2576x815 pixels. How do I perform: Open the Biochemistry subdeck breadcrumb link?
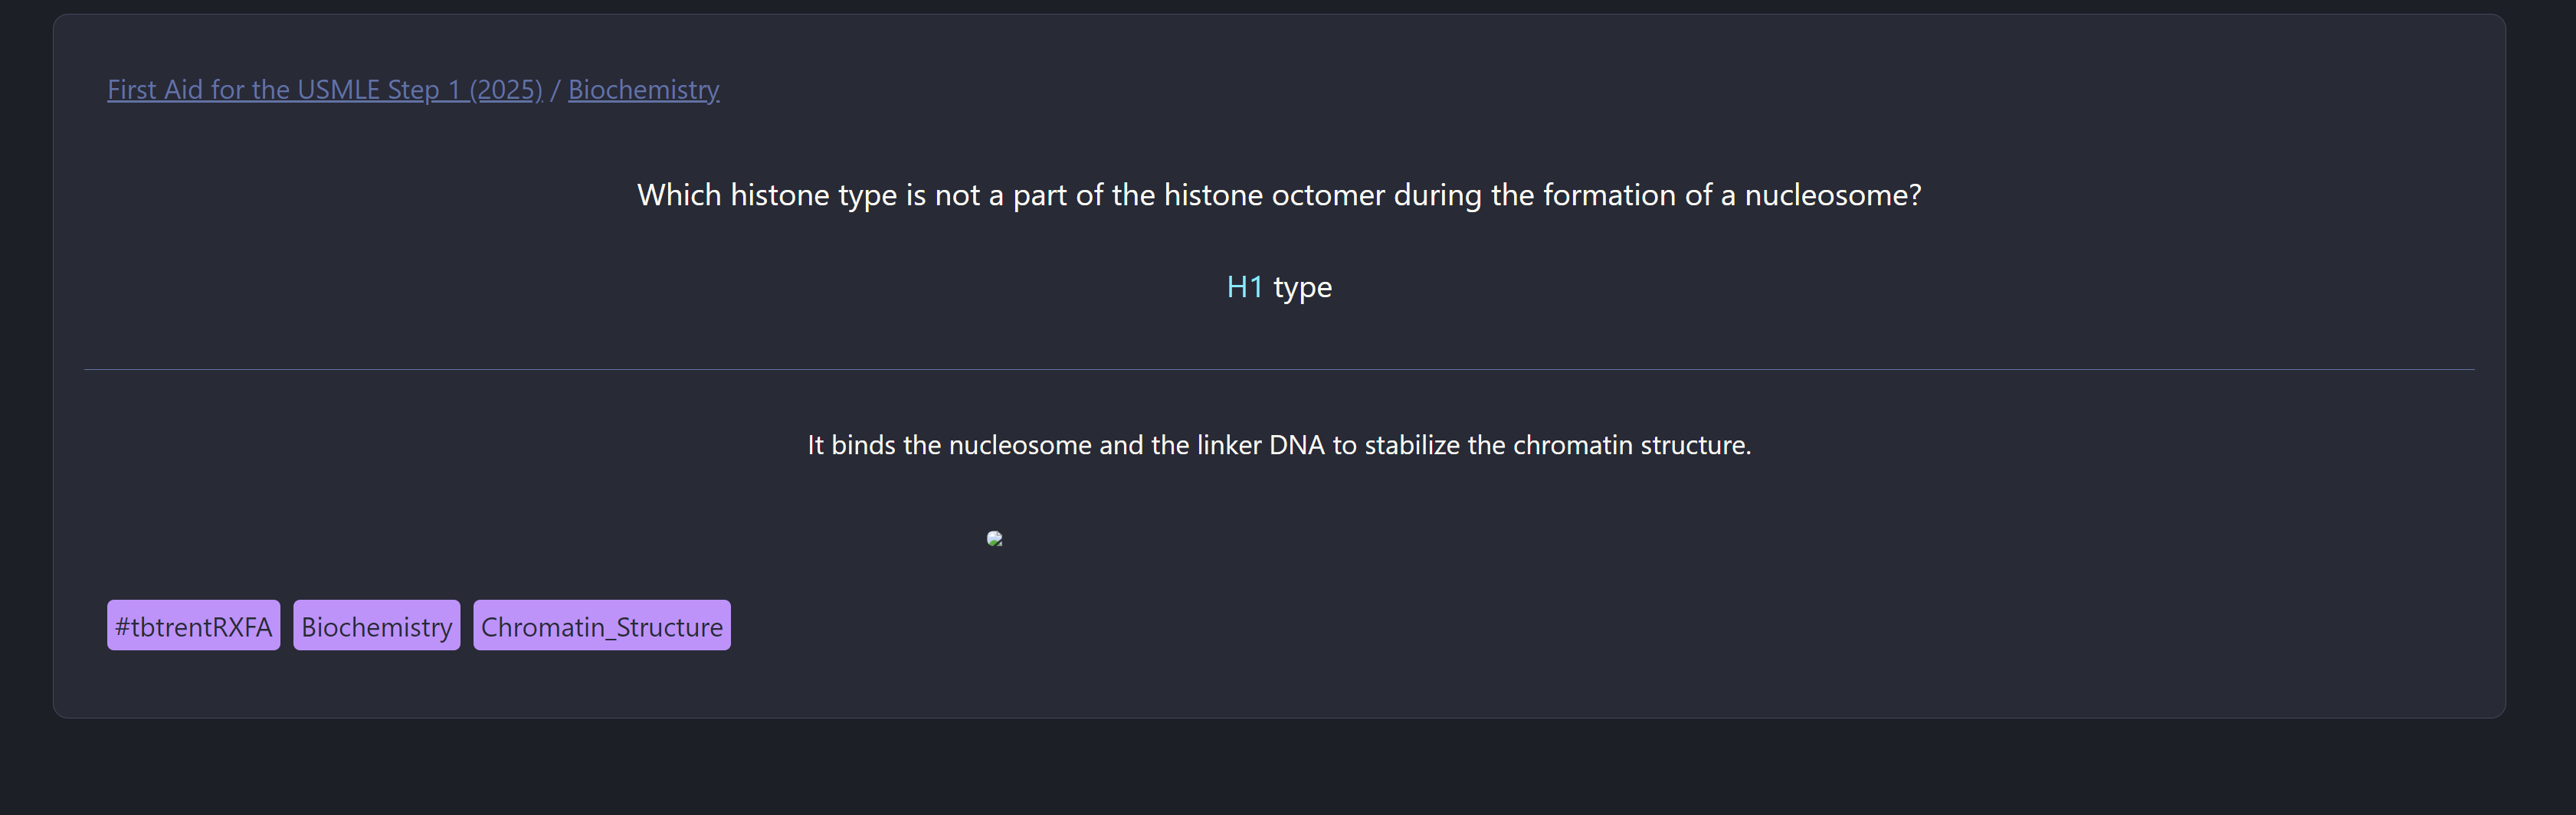643,90
